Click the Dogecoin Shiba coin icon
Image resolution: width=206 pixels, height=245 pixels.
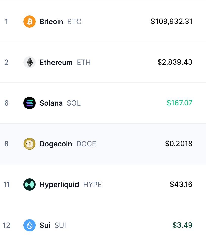[30, 144]
